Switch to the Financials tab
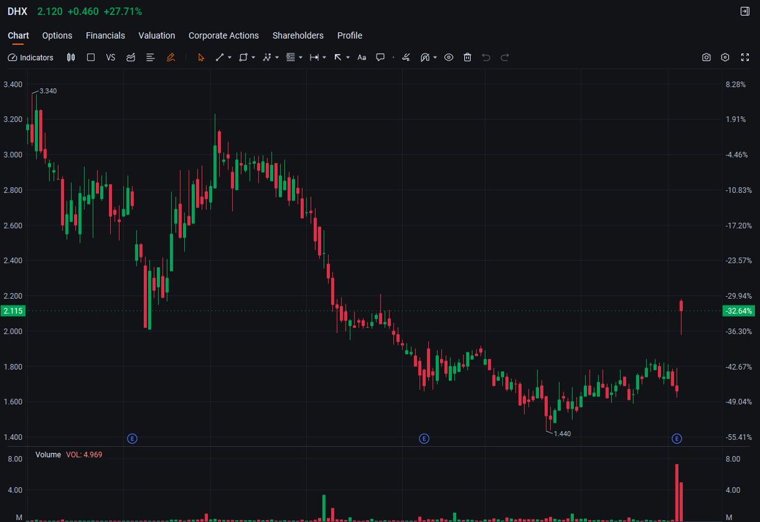The image size is (760, 522). point(105,35)
